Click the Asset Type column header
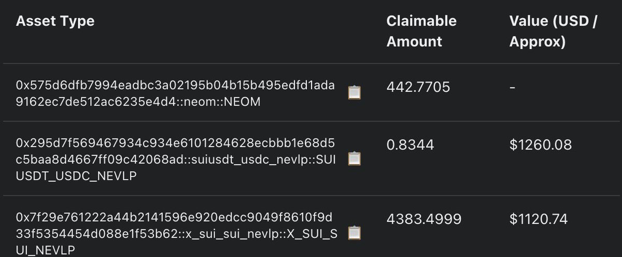Image resolution: width=622 pixels, height=257 pixels. coord(55,21)
